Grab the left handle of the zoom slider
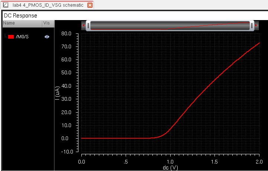The width and height of the screenshot is (268, 171). pos(88,26)
